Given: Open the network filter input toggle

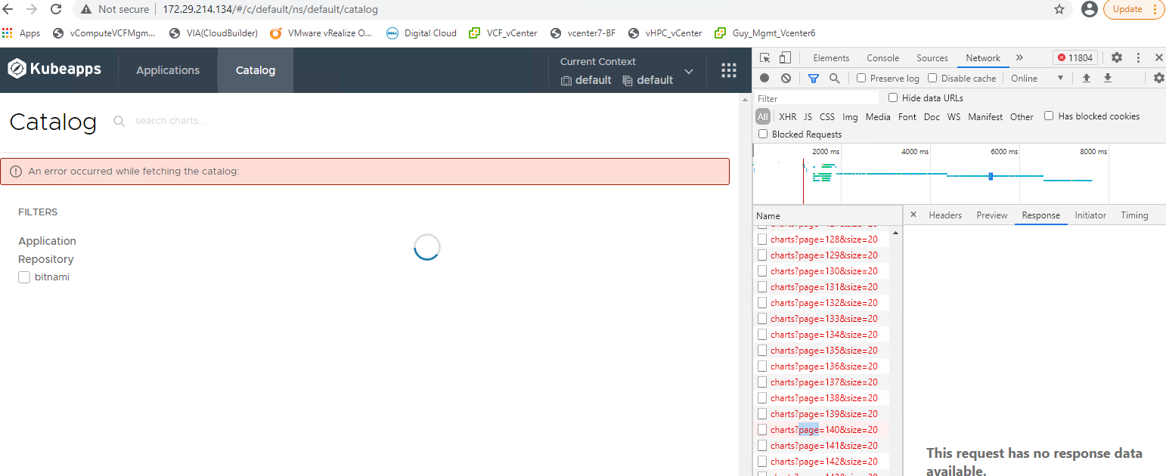Looking at the screenshot, I should click(x=813, y=78).
